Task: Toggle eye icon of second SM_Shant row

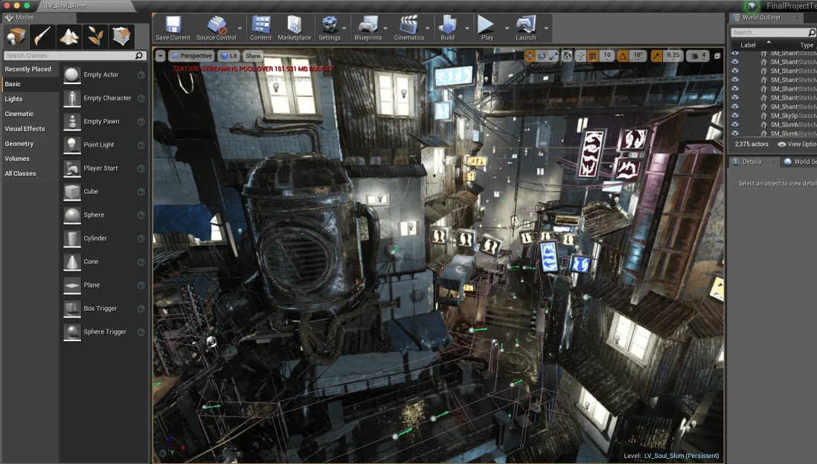Action: point(735,62)
